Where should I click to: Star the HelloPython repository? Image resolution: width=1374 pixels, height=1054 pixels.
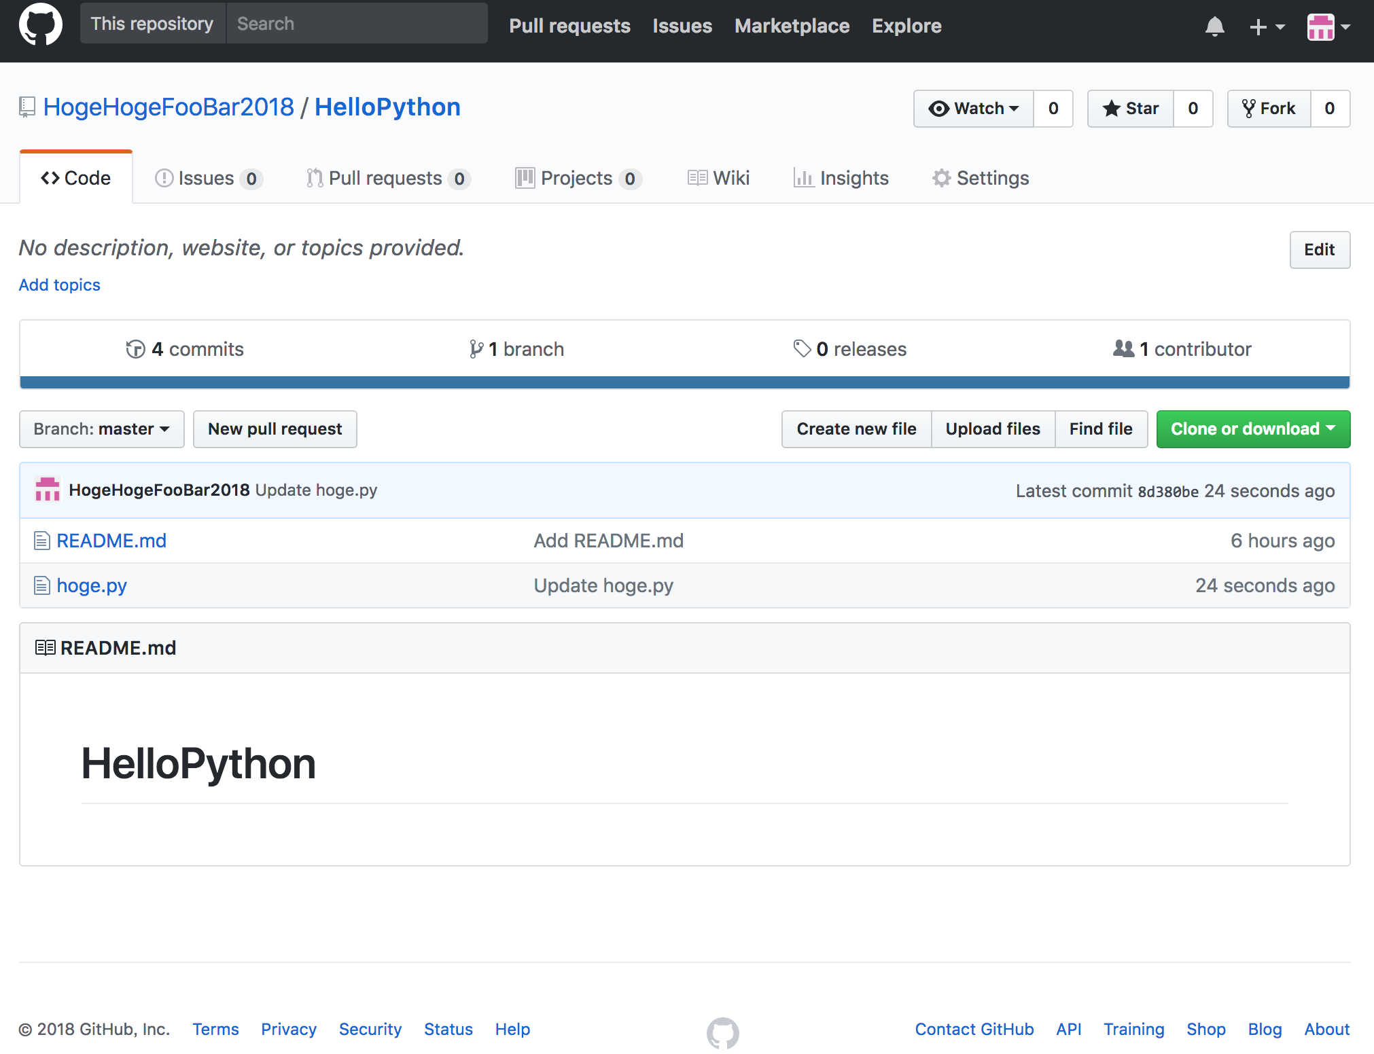[x=1130, y=109]
